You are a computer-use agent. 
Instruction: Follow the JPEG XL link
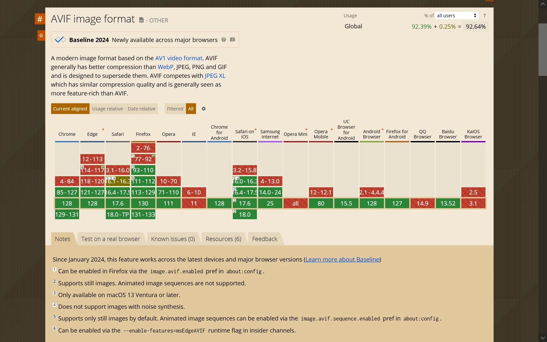215,76
